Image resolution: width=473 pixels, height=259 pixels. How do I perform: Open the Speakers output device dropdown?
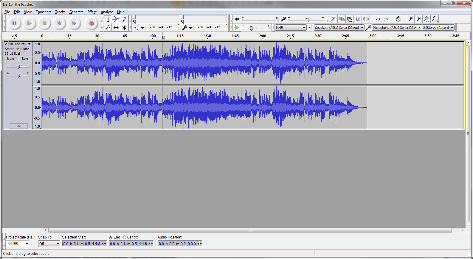click(x=339, y=28)
